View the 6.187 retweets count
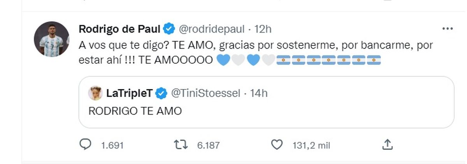467x164 pixels. (208, 145)
